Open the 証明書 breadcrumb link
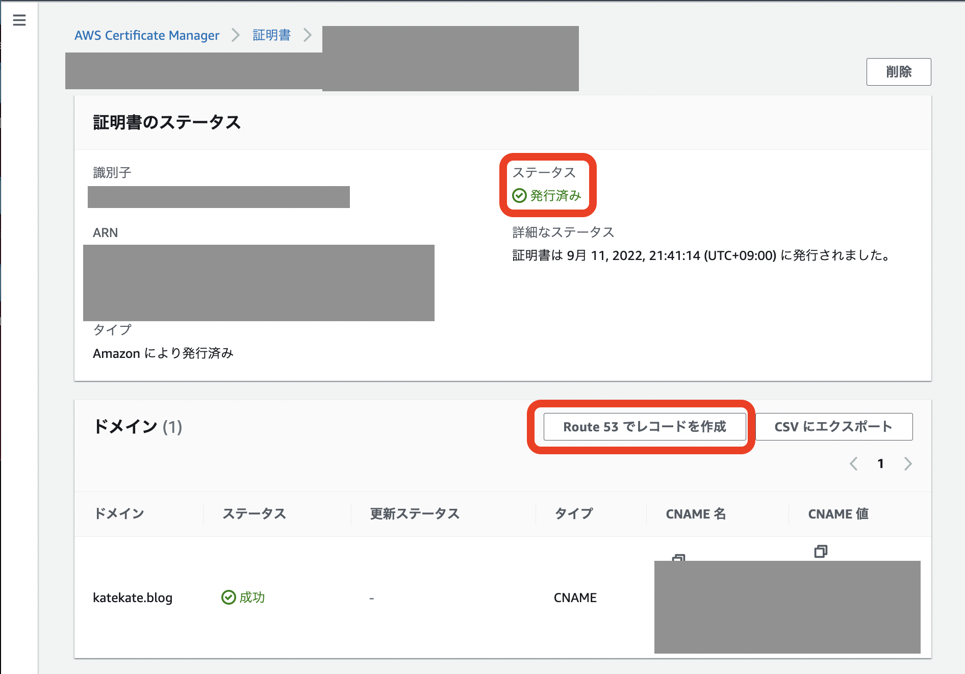This screenshot has width=965, height=674. [x=271, y=35]
